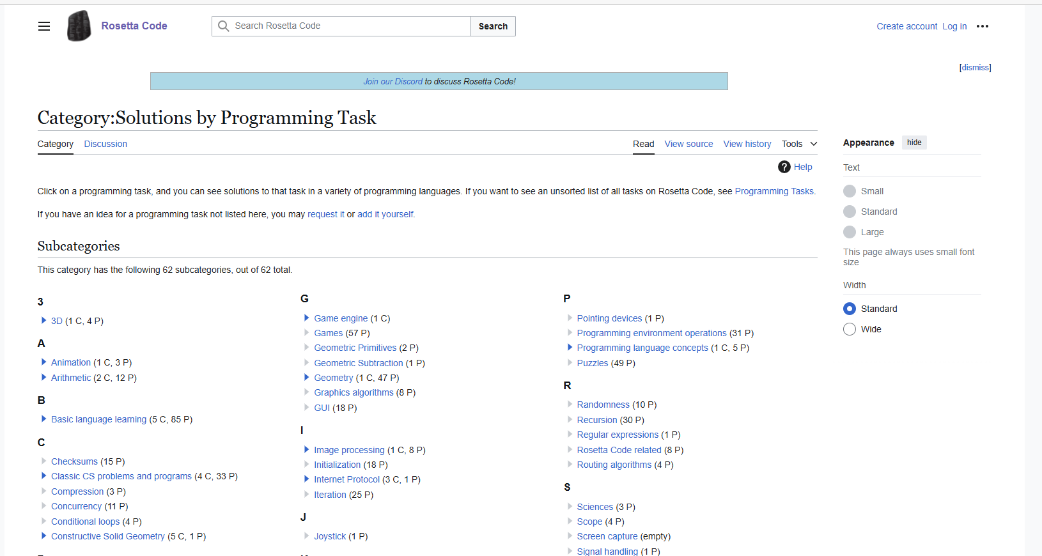Screen dimensions: 1042x556
Task: Click the Help question mark icon
Action: point(784,167)
